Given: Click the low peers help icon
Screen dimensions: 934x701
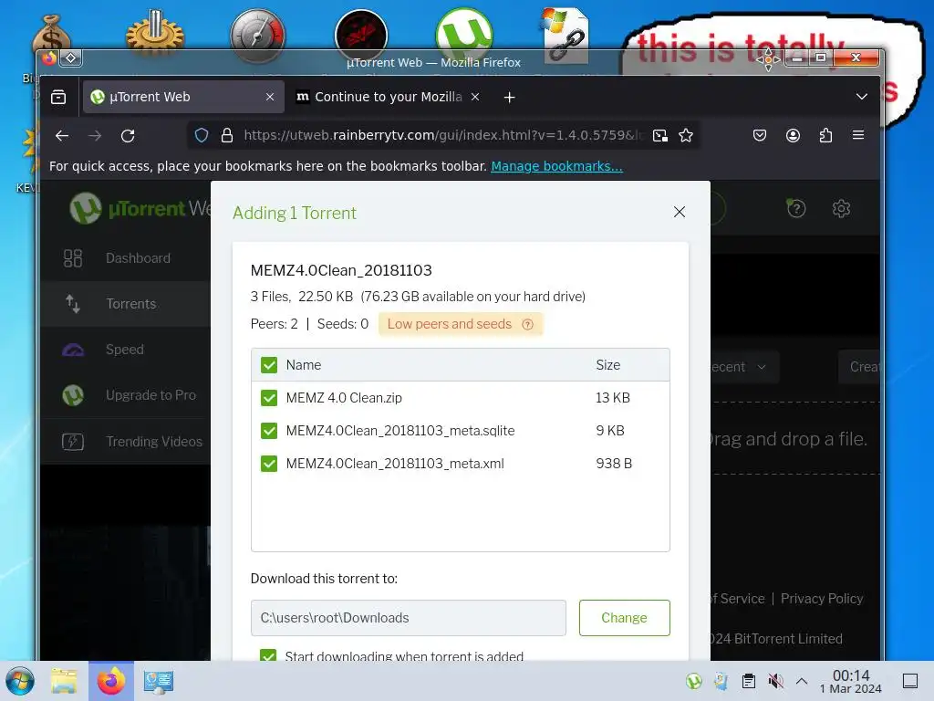Looking at the screenshot, I should pos(528,324).
